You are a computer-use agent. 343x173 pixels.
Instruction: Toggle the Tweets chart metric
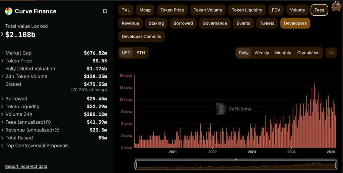tap(267, 23)
